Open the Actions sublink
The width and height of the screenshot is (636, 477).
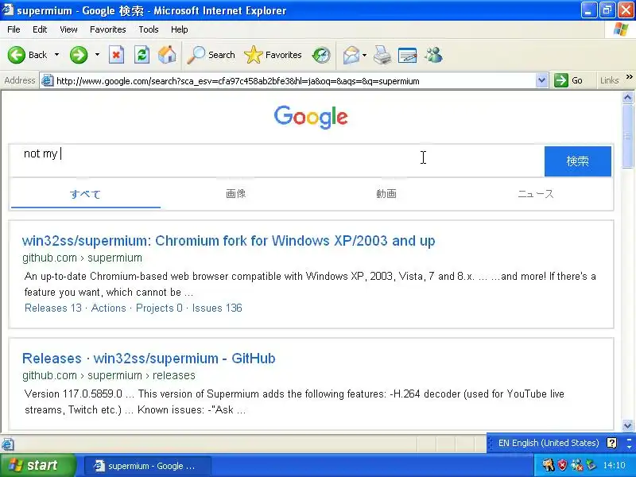[109, 308]
